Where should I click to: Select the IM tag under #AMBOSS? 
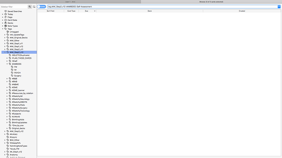(15, 70)
